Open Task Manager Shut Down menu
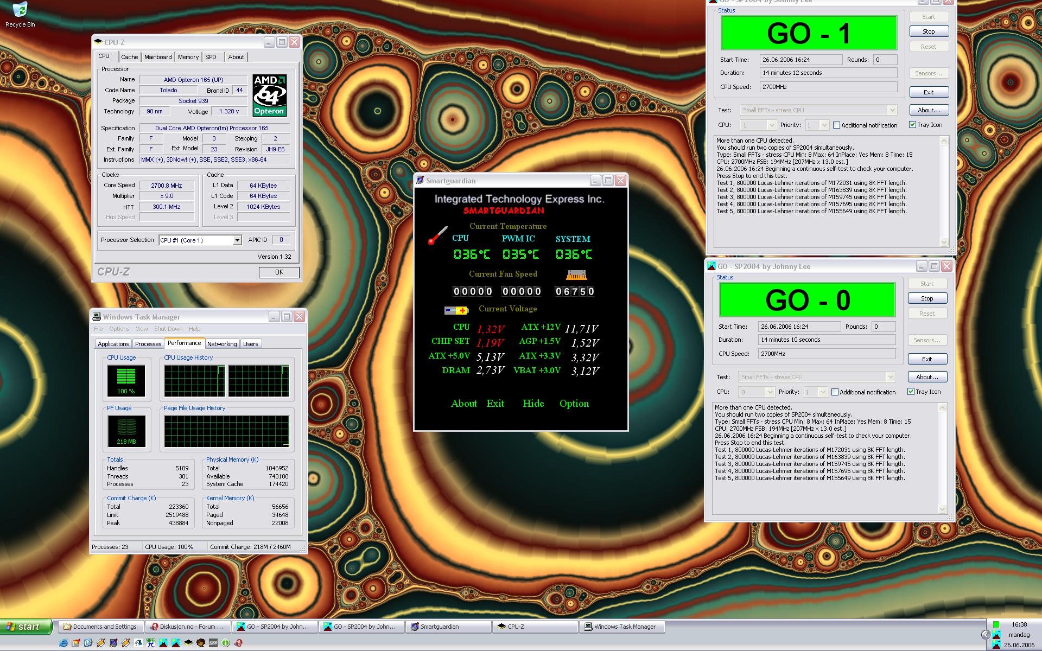This screenshot has width=1042, height=651. [168, 329]
